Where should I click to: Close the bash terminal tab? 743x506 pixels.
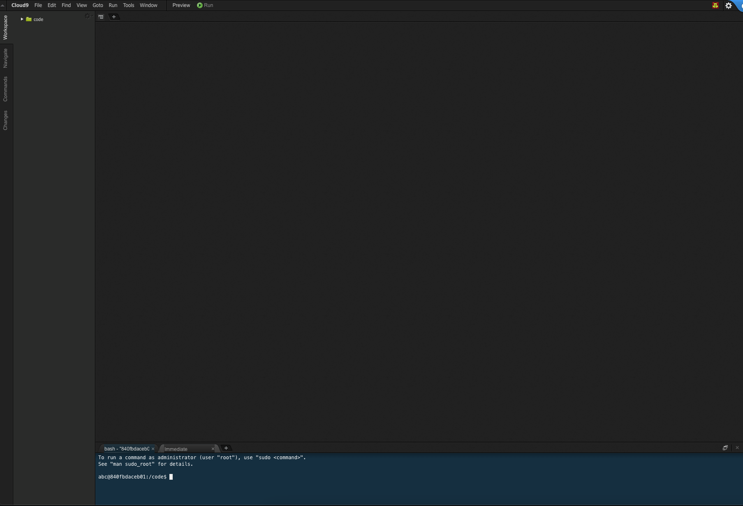[x=153, y=448]
